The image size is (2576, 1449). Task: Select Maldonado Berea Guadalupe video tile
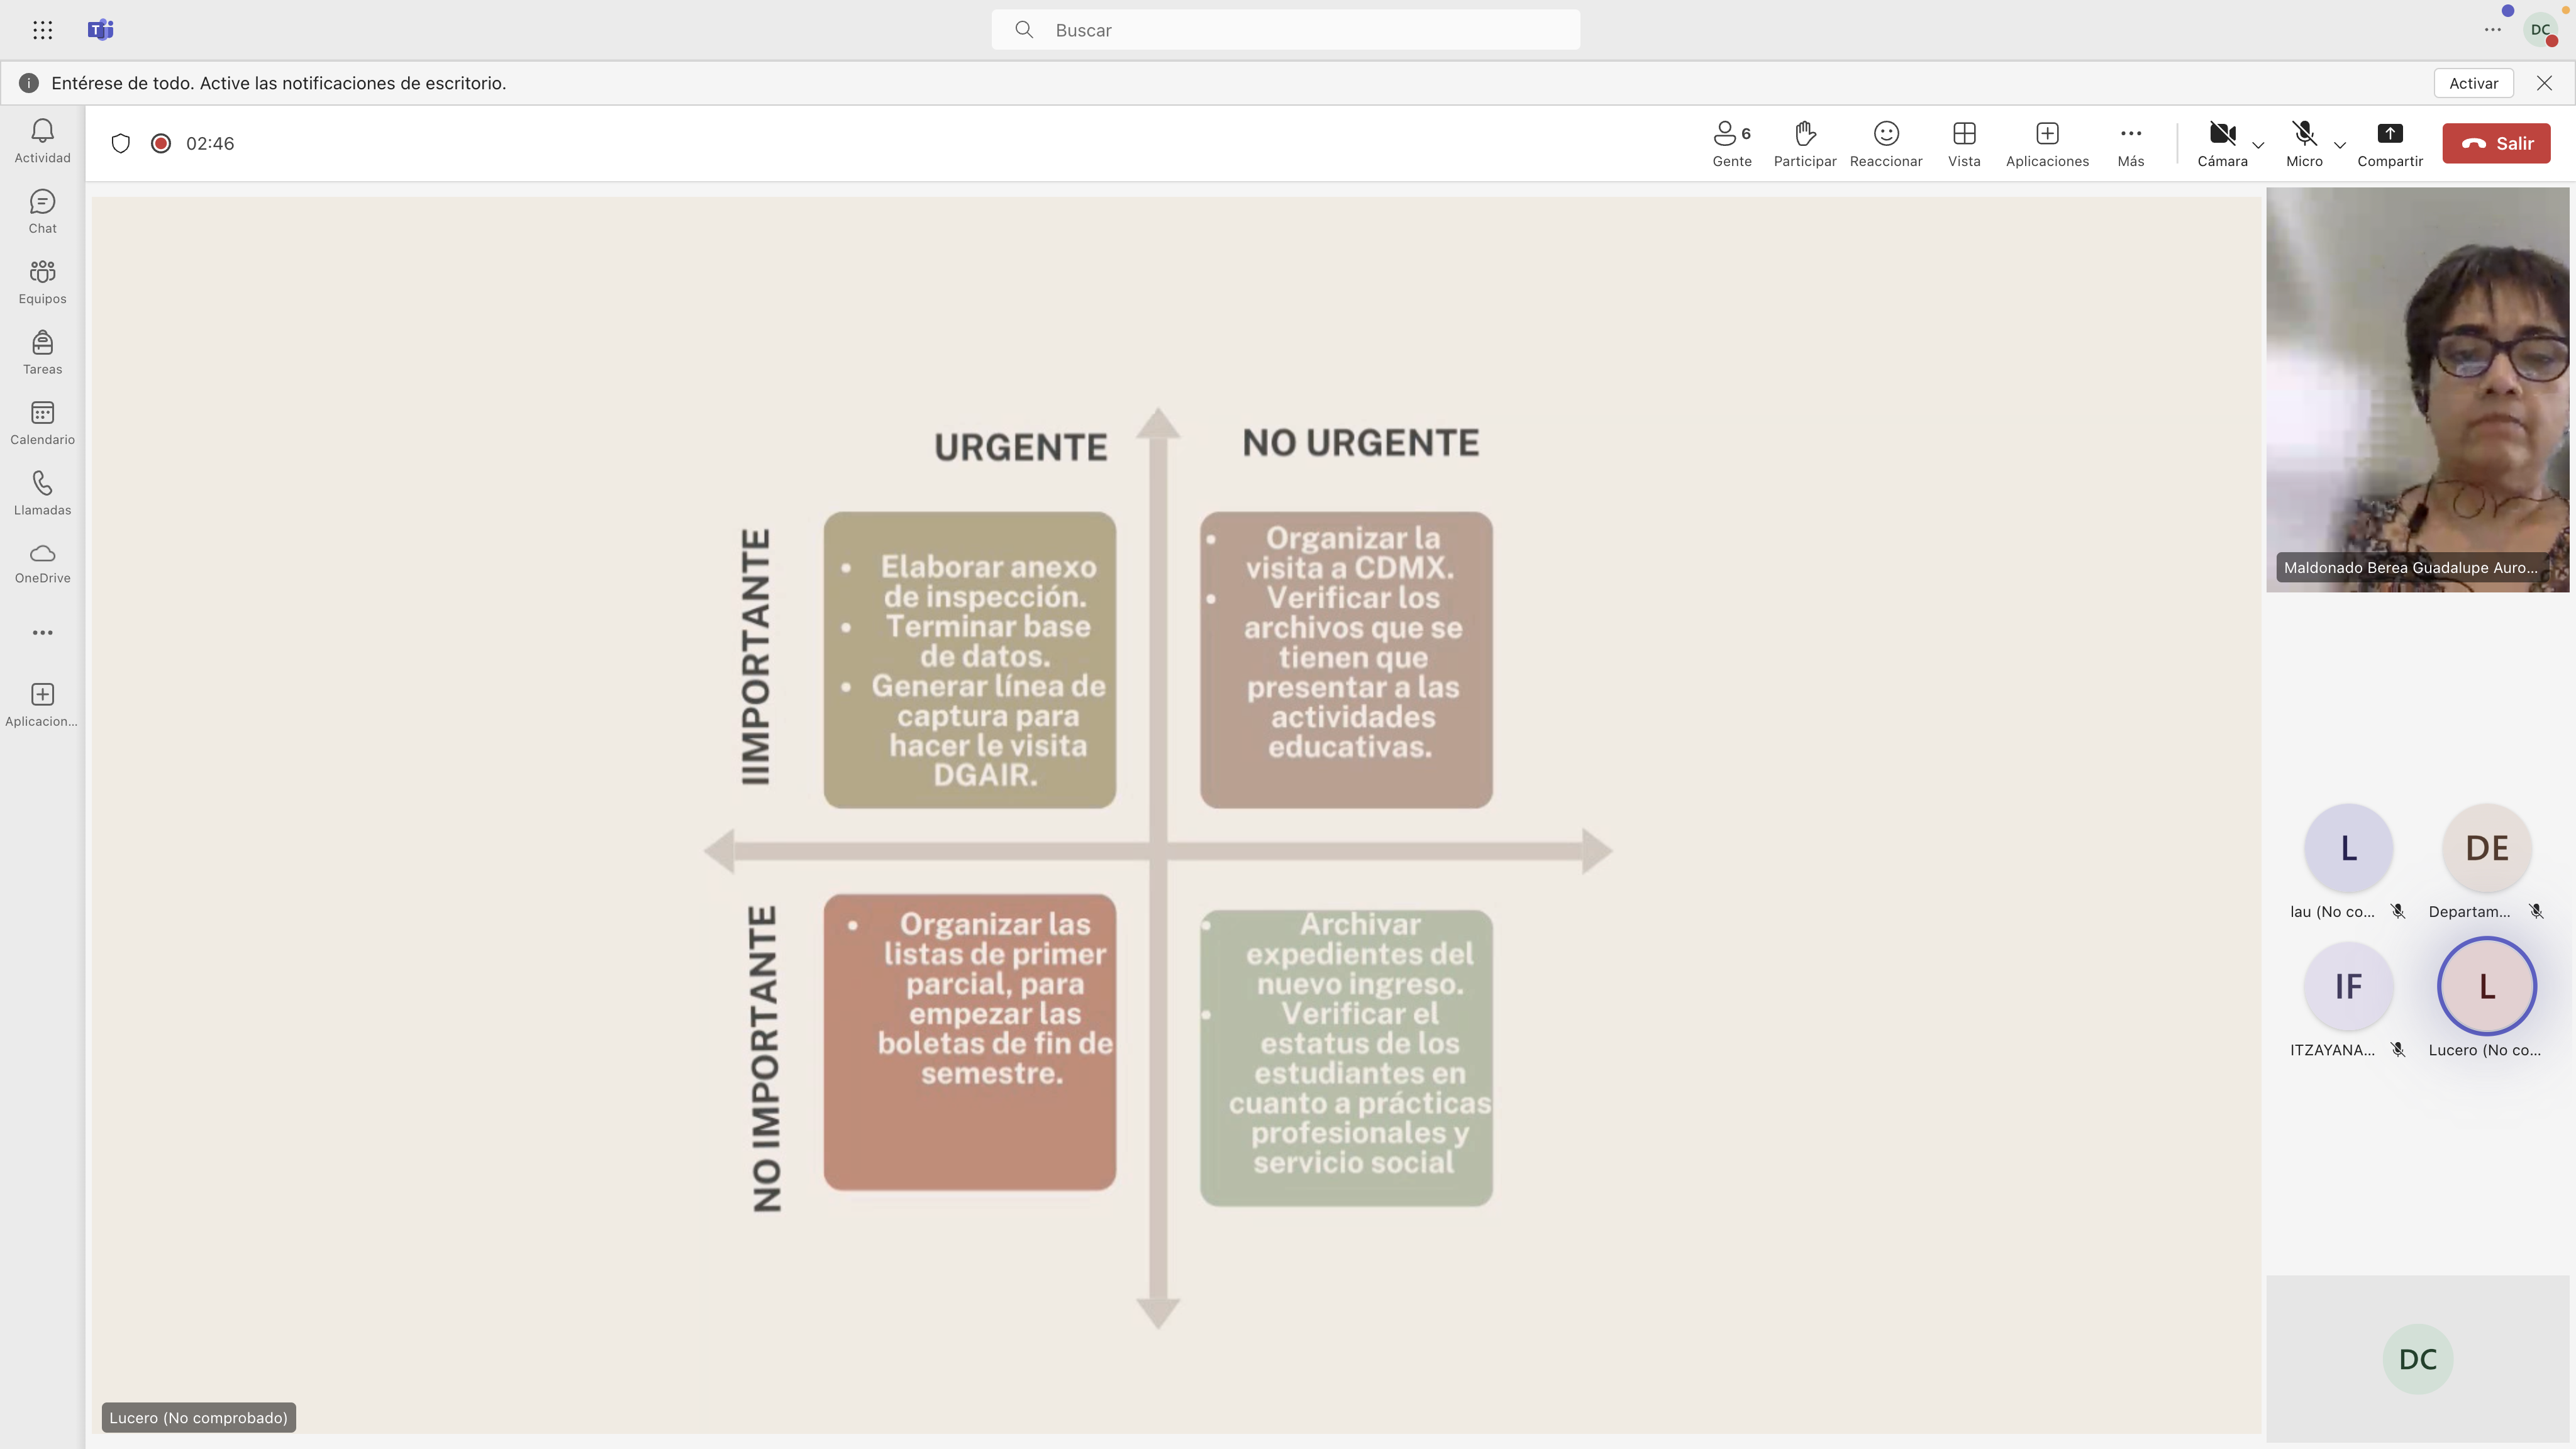[2417, 390]
